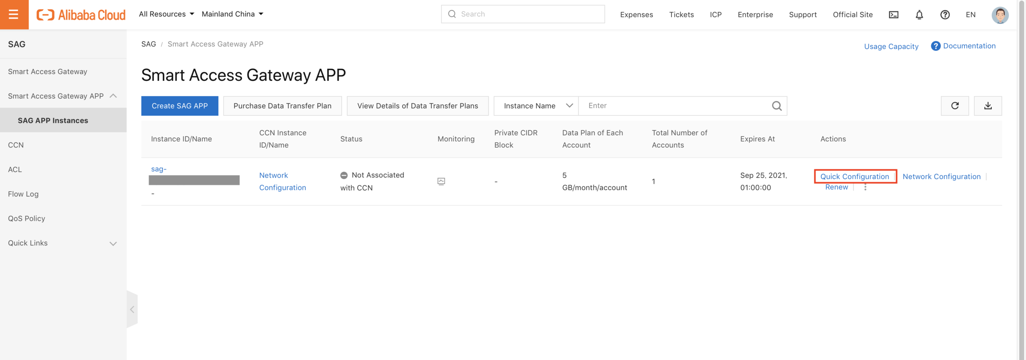1026x360 pixels.
Task: Open CCN in sidebar
Action: (16, 145)
